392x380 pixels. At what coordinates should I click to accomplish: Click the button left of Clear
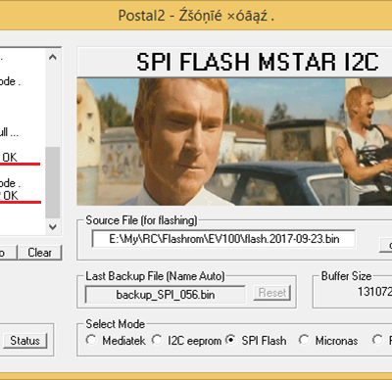(x=8, y=253)
